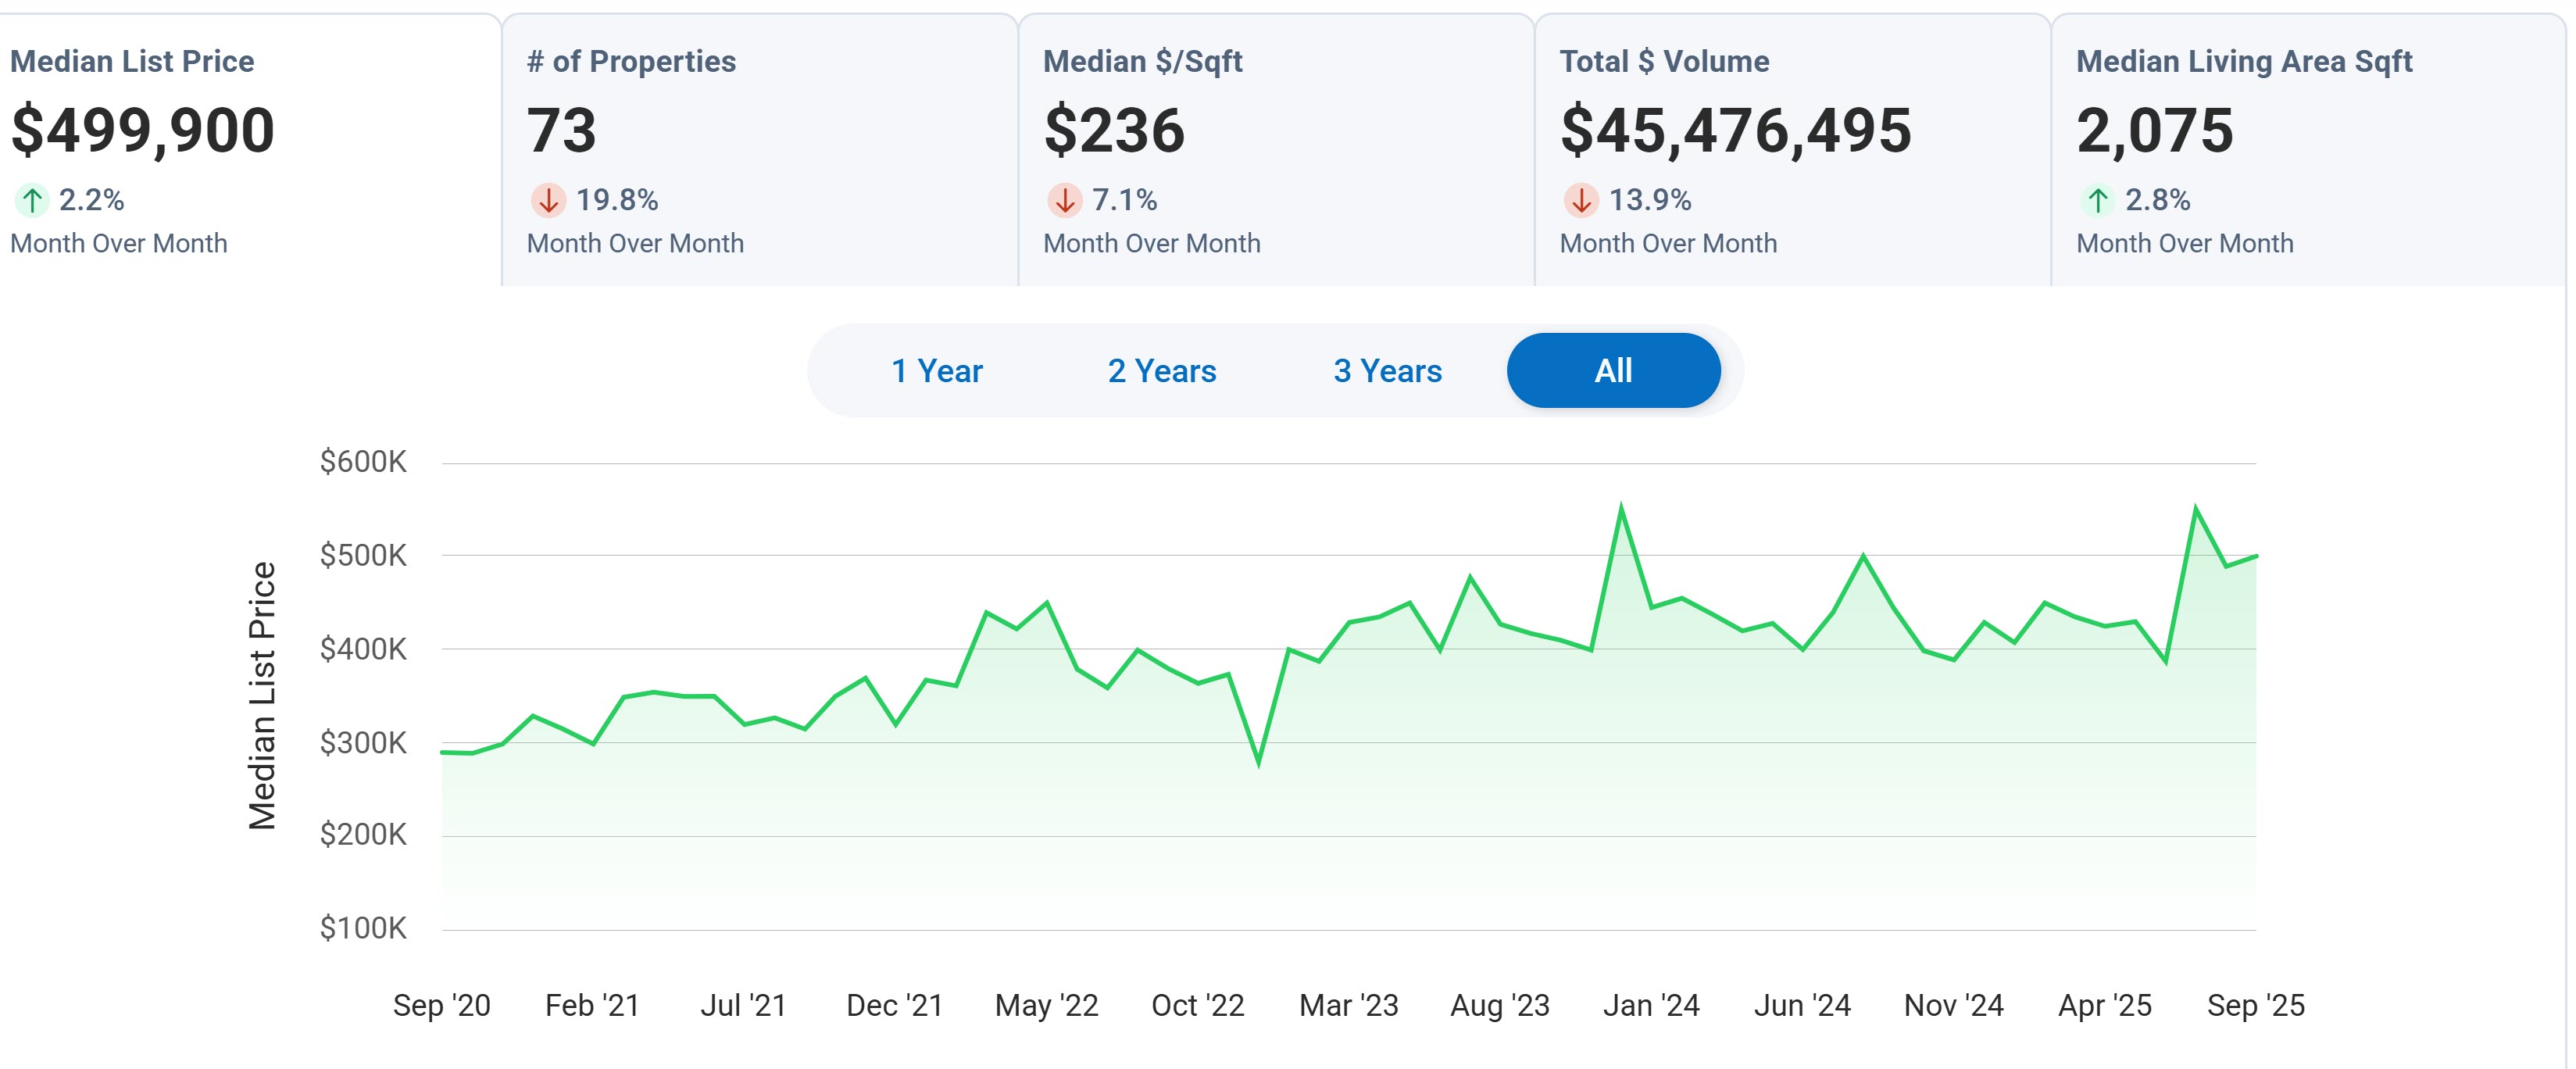
Task: Click the All time range button
Action: (x=1613, y=371)
